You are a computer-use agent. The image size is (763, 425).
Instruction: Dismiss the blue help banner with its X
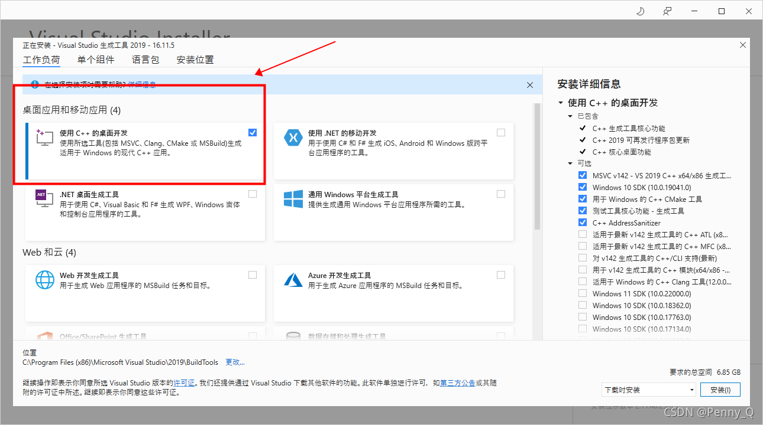[x=530, y=85]
